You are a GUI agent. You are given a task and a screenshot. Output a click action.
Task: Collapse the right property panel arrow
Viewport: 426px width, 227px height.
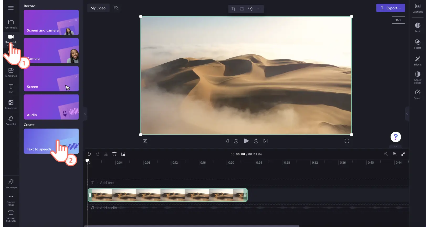[407, 114]
